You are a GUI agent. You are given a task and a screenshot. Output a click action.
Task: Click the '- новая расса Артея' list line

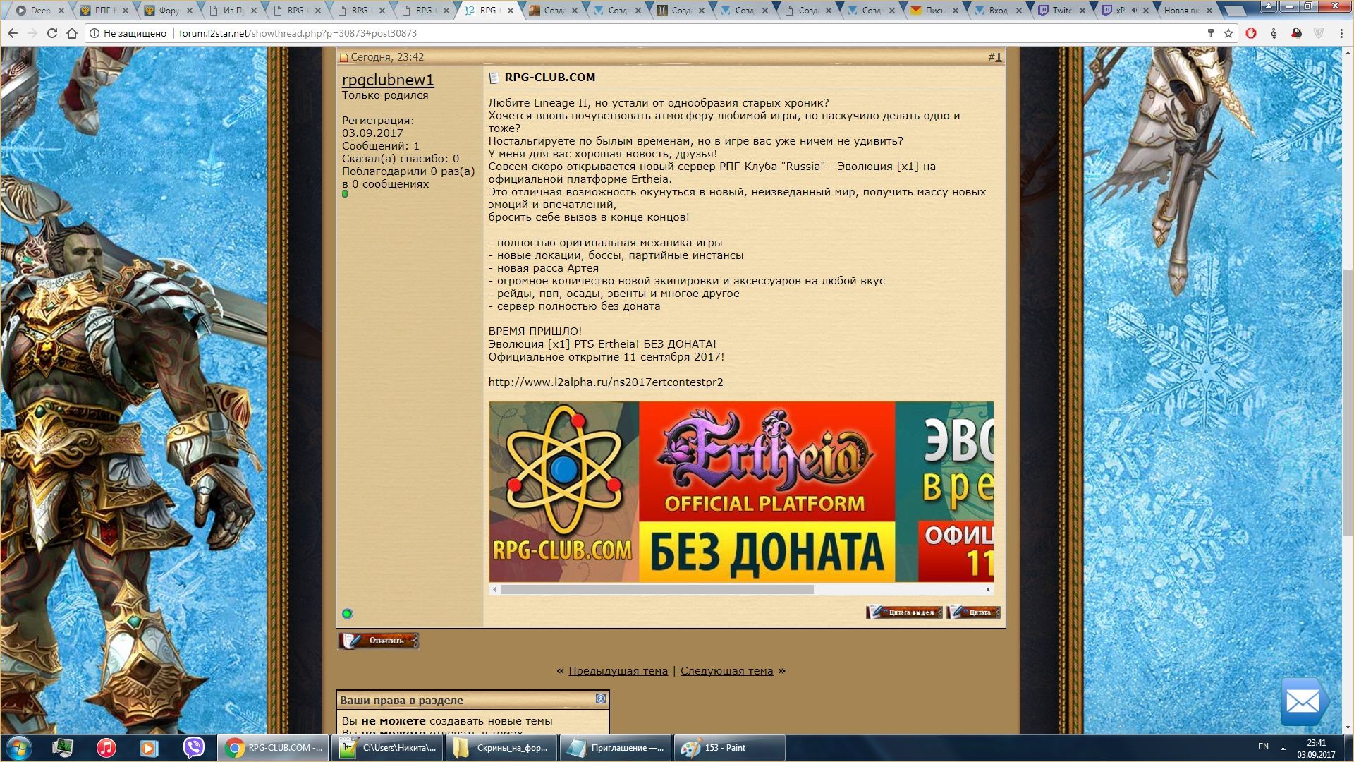tap(544, 268)
